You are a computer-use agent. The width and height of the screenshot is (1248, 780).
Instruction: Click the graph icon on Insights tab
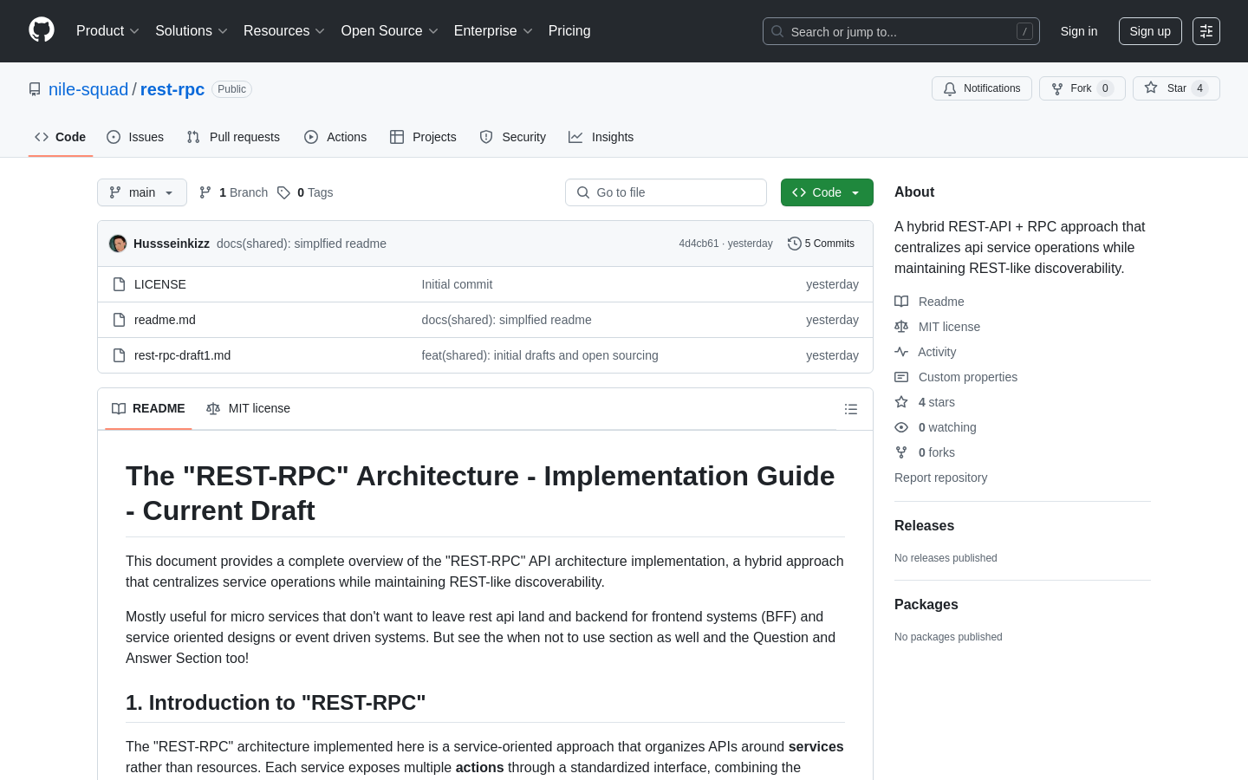[x=575, y=137]
